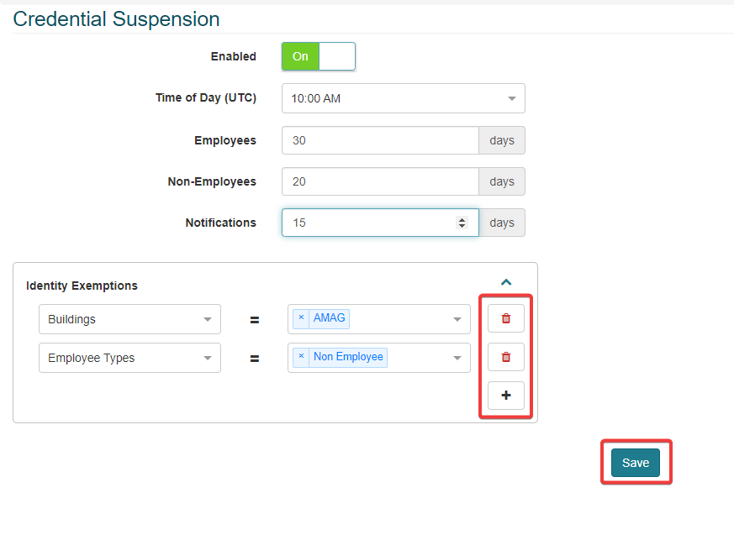
Task: Increase Notifications days with the up stepper
Action: point(462,220)
